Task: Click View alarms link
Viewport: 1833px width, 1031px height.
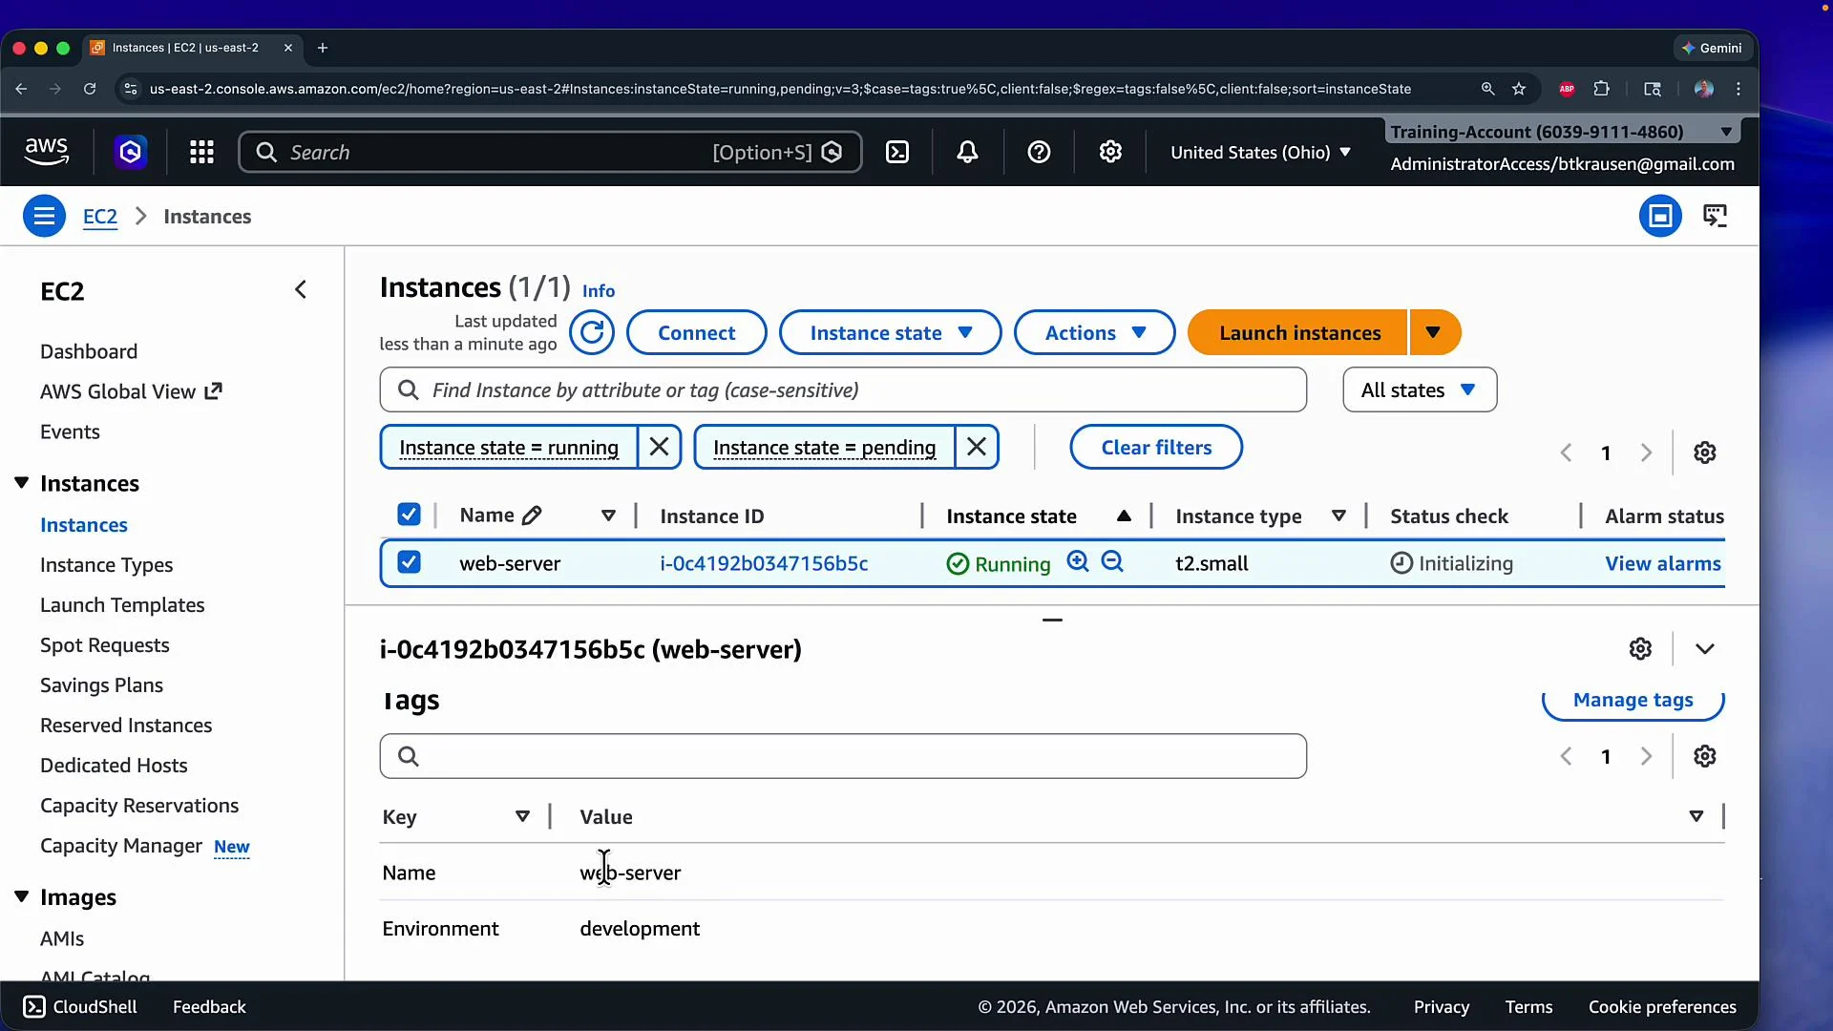Action: 1663,563
